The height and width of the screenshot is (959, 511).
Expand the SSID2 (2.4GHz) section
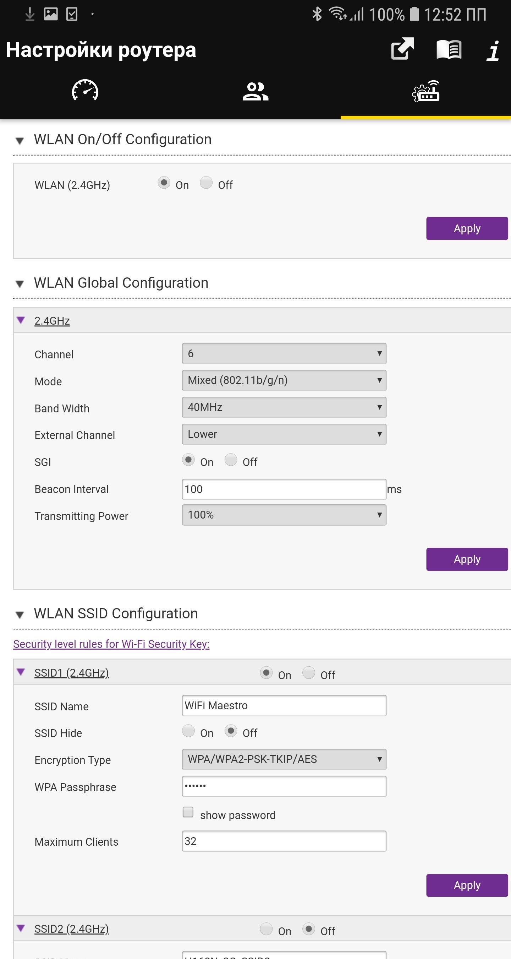[71, 928]
